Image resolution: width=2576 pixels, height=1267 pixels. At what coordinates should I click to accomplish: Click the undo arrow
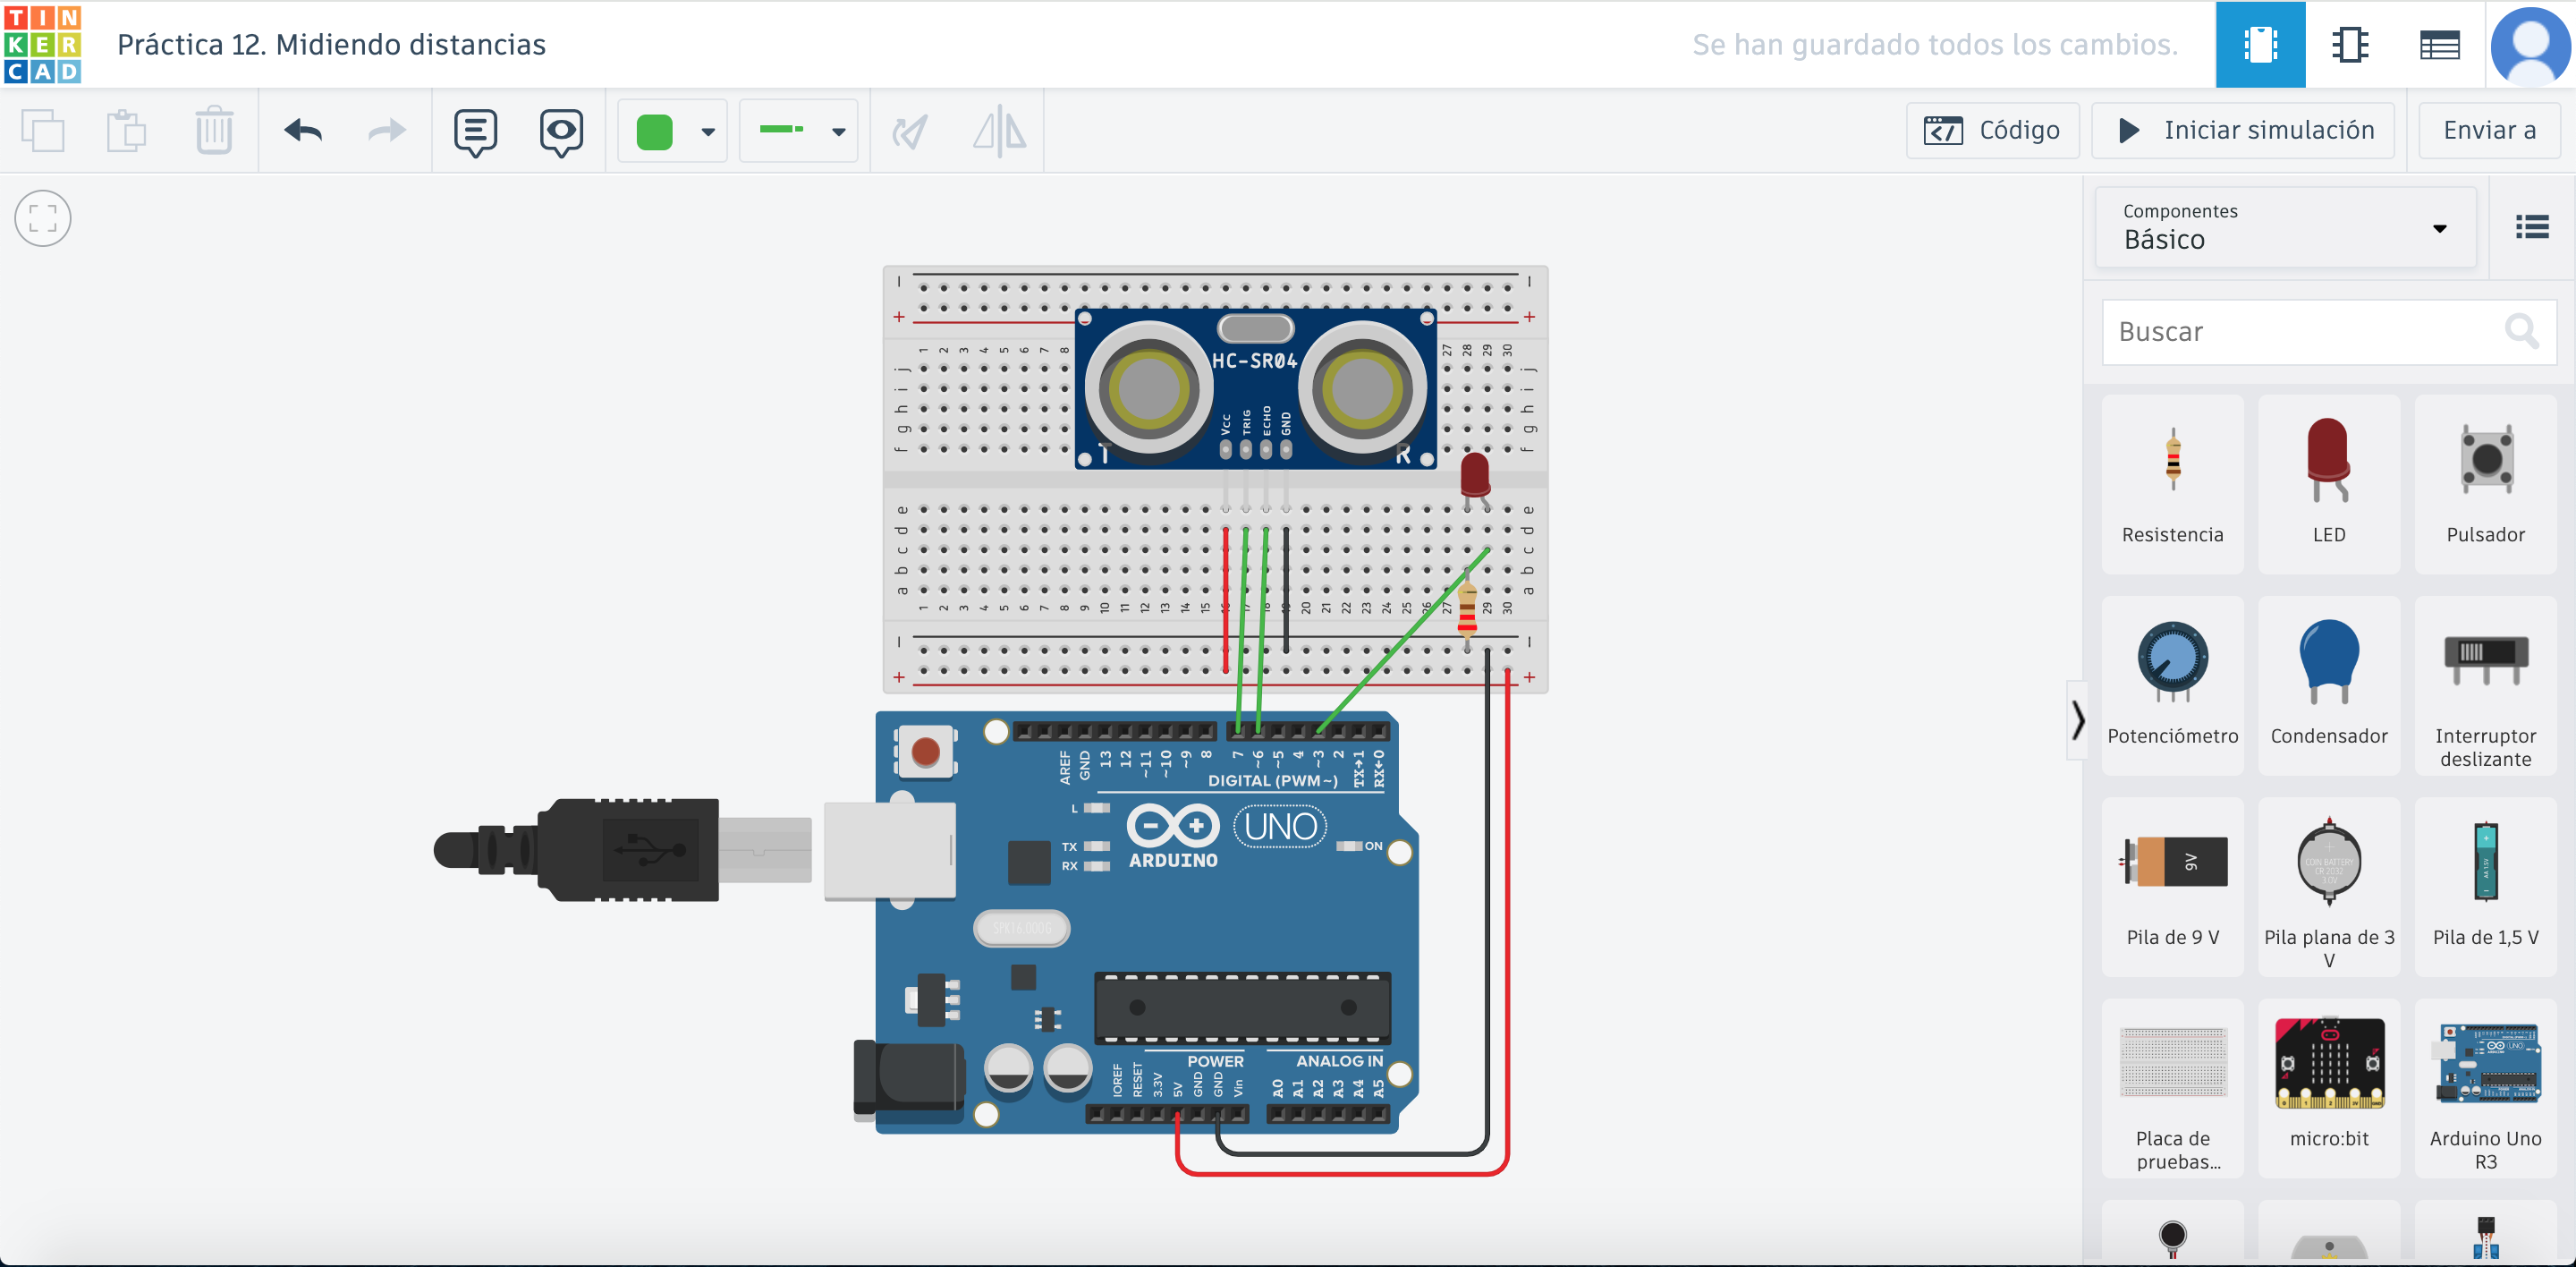pyautogui.click(x=303, y=131)
